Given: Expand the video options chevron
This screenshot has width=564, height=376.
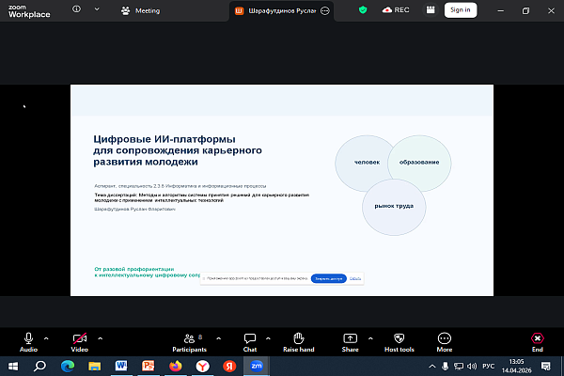Looking at the screenshot, I should [100, 337].
